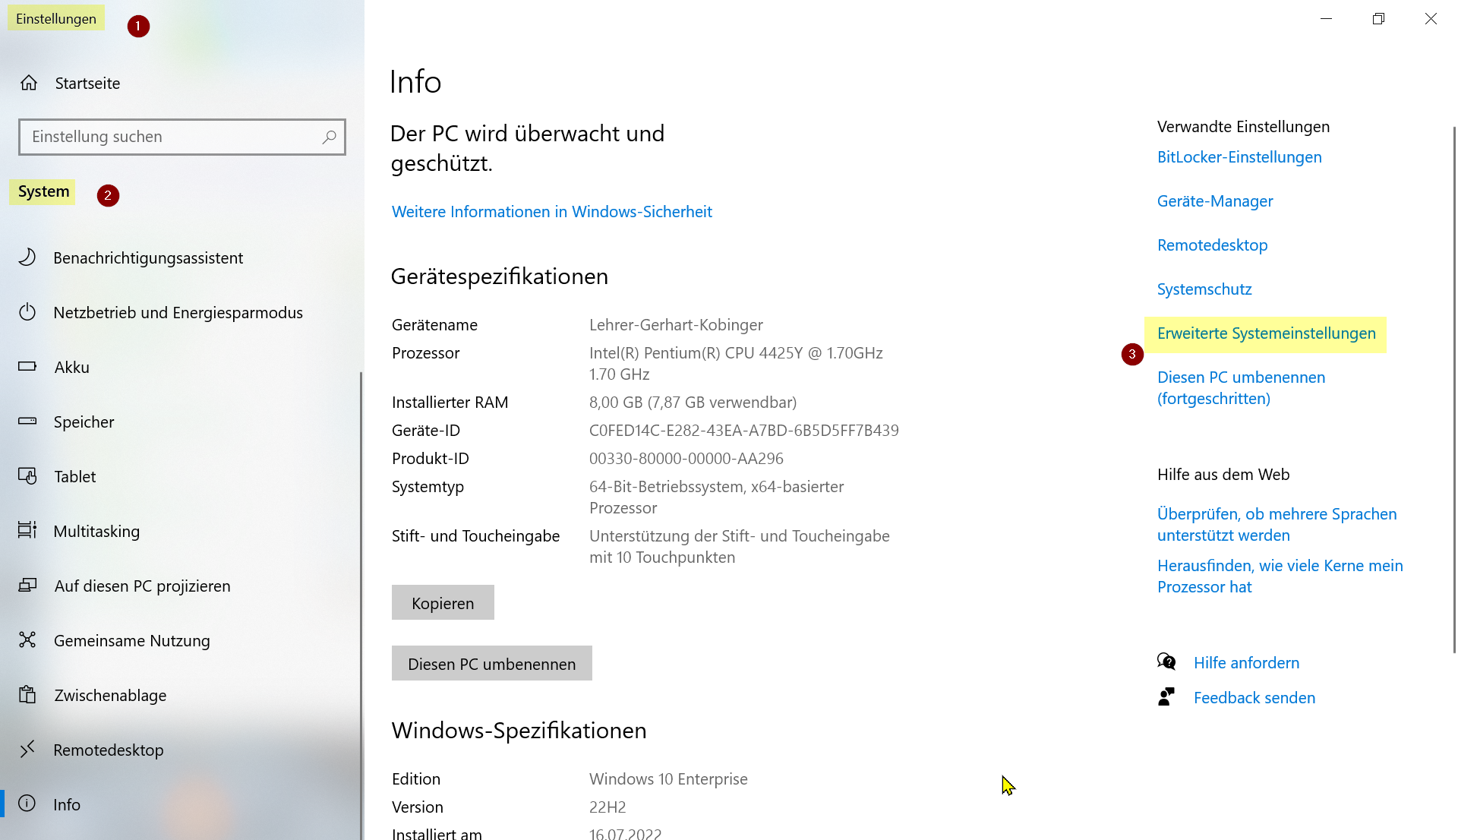Open Benachrichtigungsassistent via moon icon

click(27, 257)
